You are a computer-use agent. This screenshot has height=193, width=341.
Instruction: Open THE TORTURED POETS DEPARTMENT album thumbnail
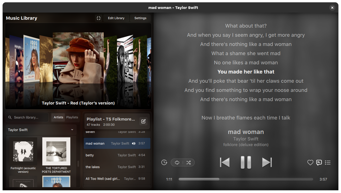coord(56,151)
